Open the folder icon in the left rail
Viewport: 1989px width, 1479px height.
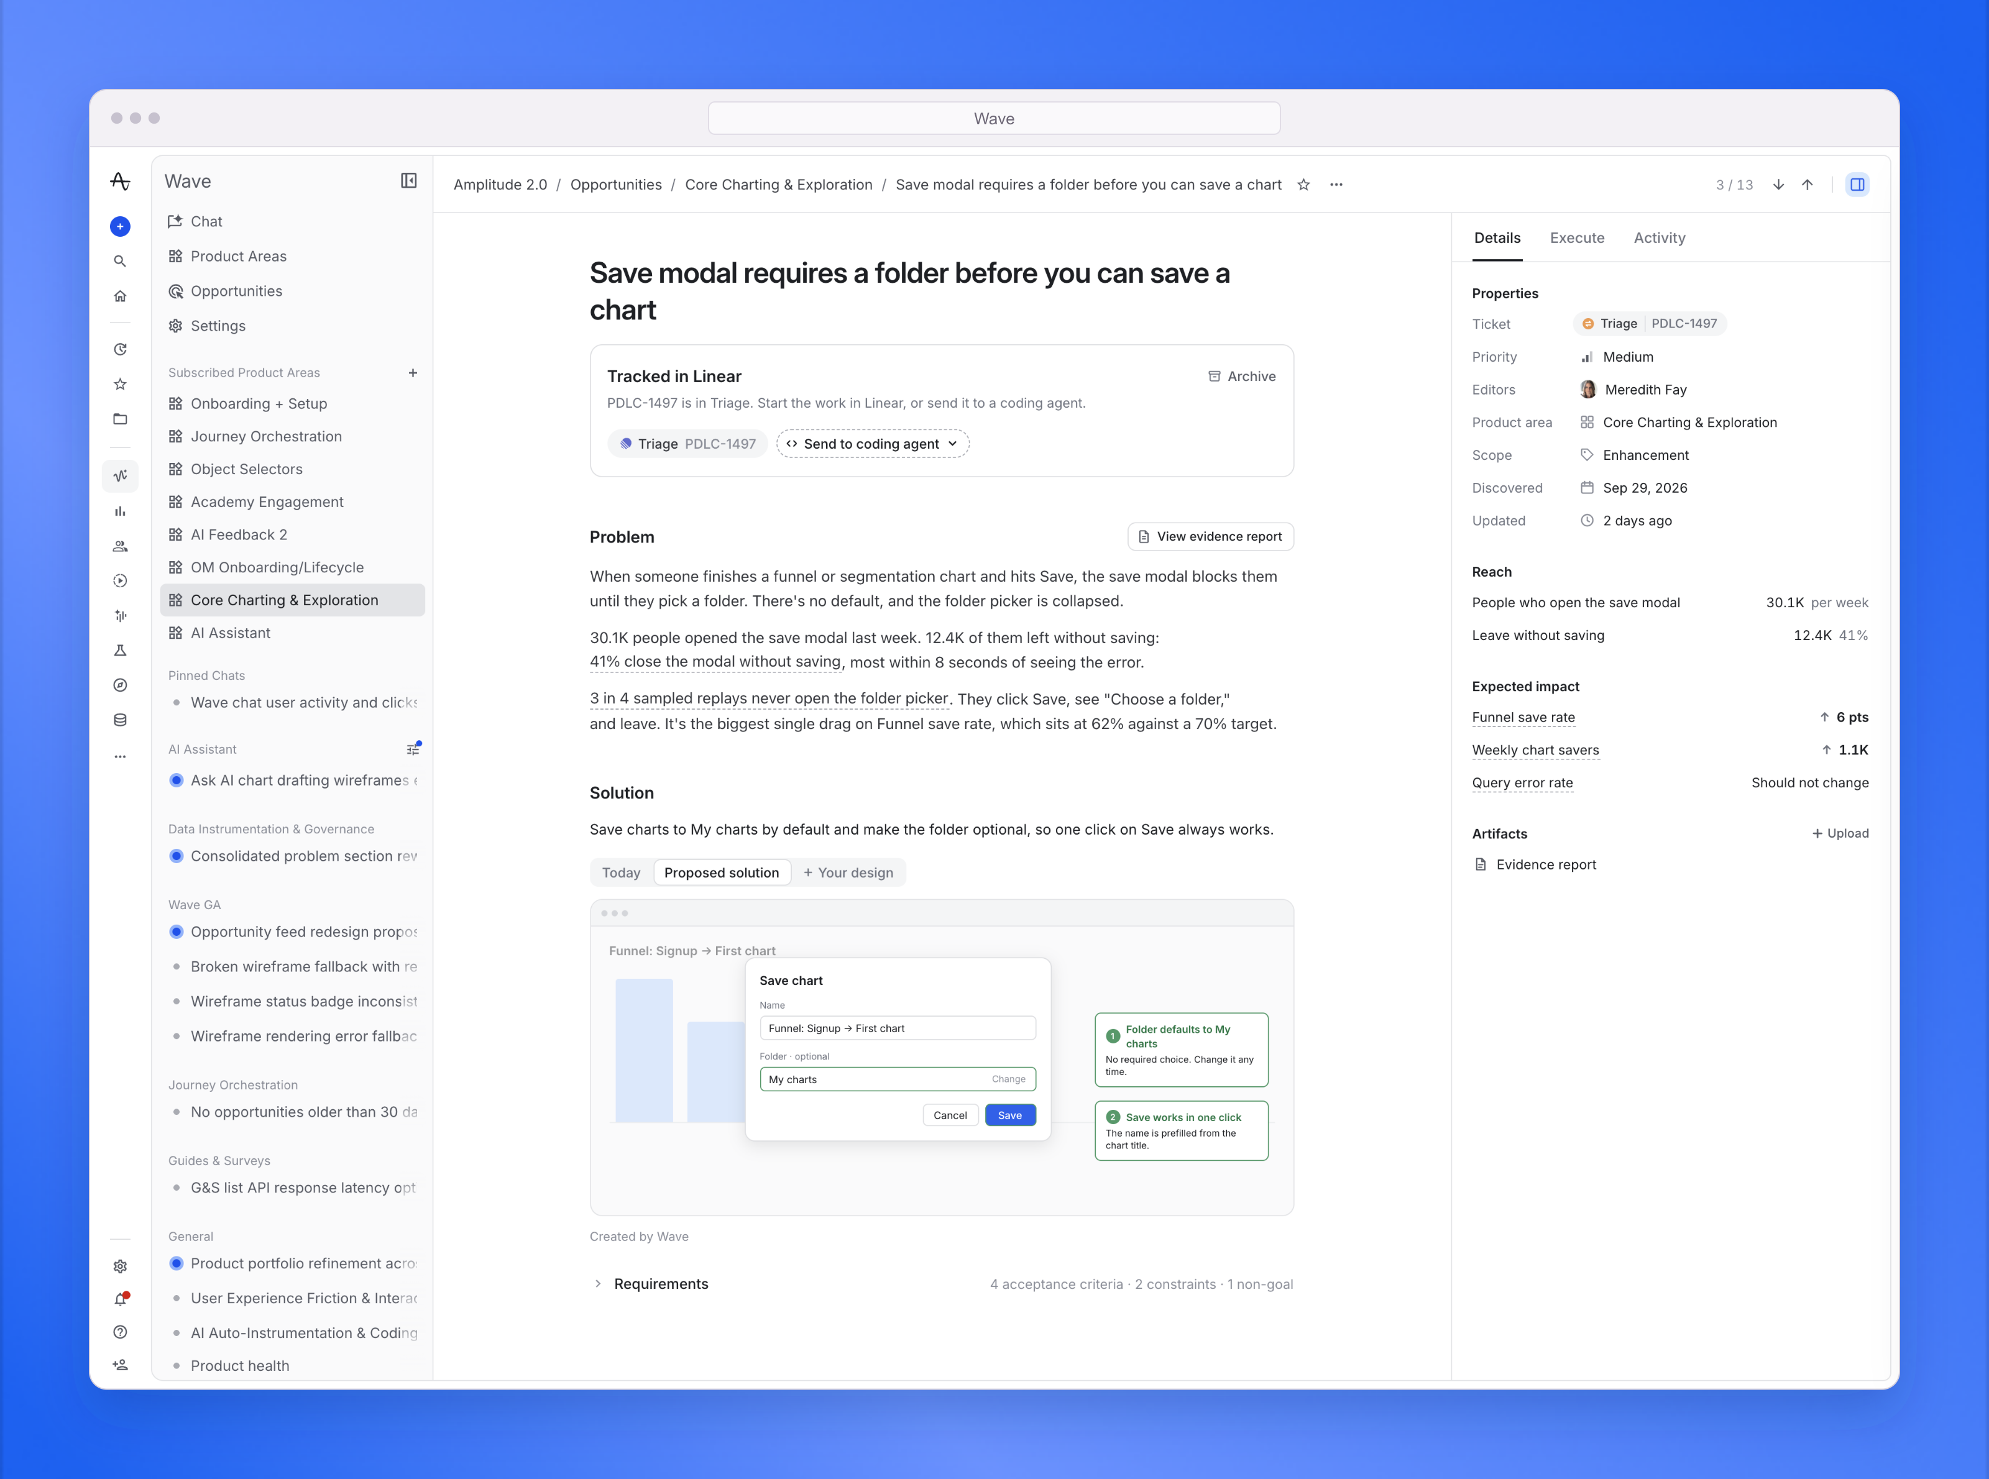pyautogui.click(x=120, y=419)
